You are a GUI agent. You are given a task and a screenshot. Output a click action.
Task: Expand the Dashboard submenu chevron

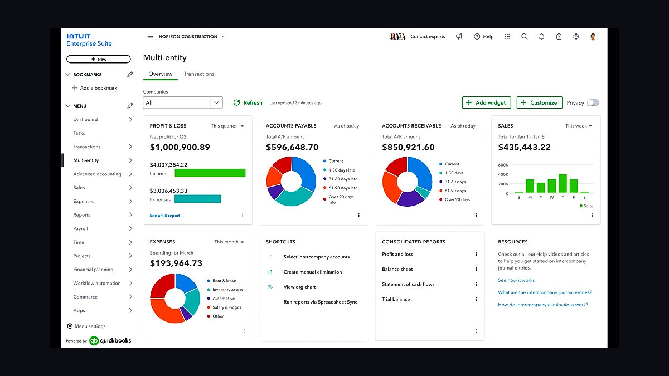pos(130,119)
